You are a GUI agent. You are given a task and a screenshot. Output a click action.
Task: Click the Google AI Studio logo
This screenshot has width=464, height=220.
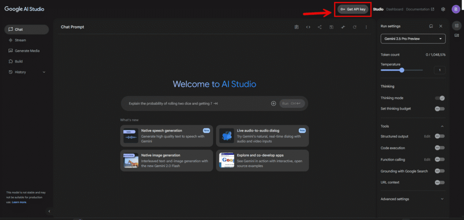pos(24,9)
